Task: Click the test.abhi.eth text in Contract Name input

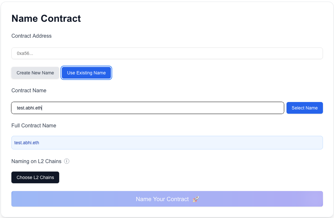Action: (29, 108)
